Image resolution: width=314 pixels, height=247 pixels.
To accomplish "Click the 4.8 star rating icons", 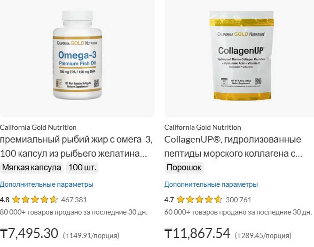I will tap(35, 199).
